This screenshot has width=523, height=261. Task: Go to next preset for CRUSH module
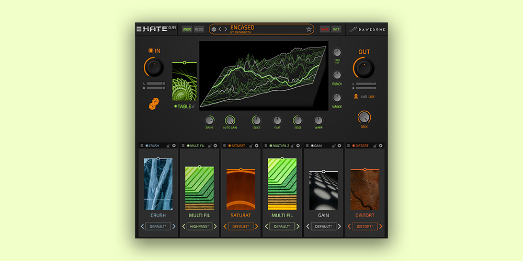[174, 227]
